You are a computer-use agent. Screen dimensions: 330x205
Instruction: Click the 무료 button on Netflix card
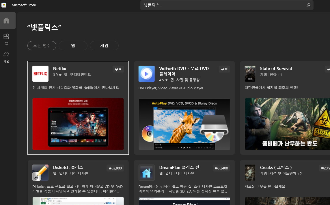(x=118, y=69)
